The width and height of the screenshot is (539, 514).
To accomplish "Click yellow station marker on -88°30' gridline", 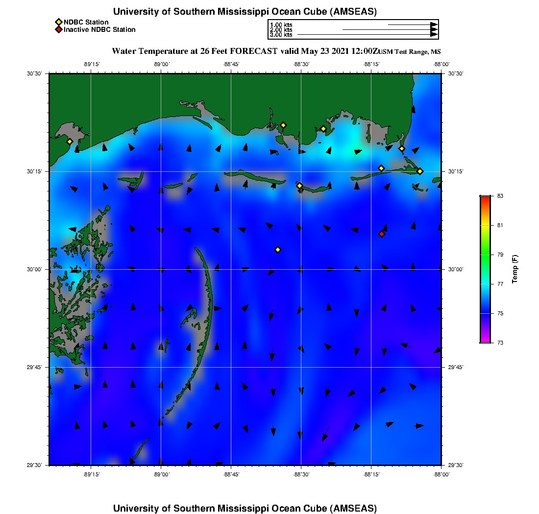I will pos(300,186).
